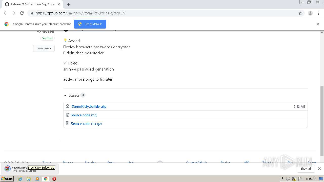Download Source code (tar.gz)
324x182 pixels.
click(x=86, y=124)
